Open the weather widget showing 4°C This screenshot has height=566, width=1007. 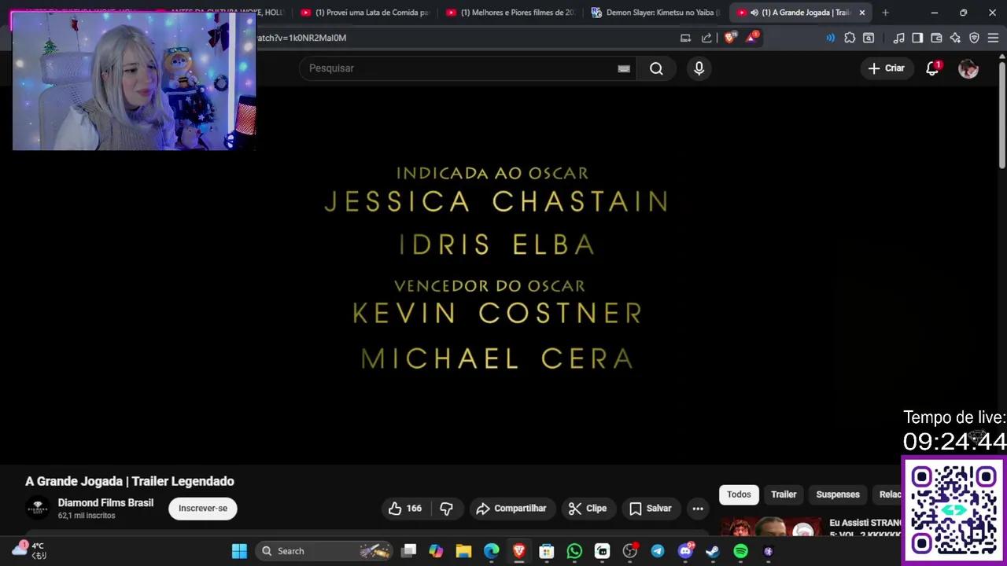pos(29,550)
